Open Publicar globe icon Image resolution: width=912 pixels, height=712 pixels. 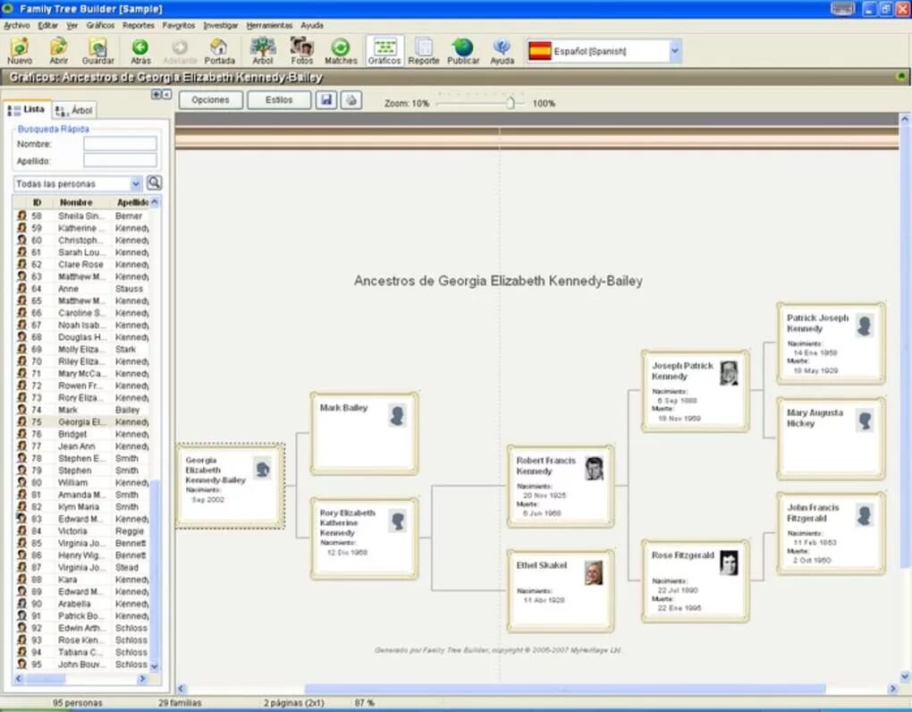[x=463, y=51]
